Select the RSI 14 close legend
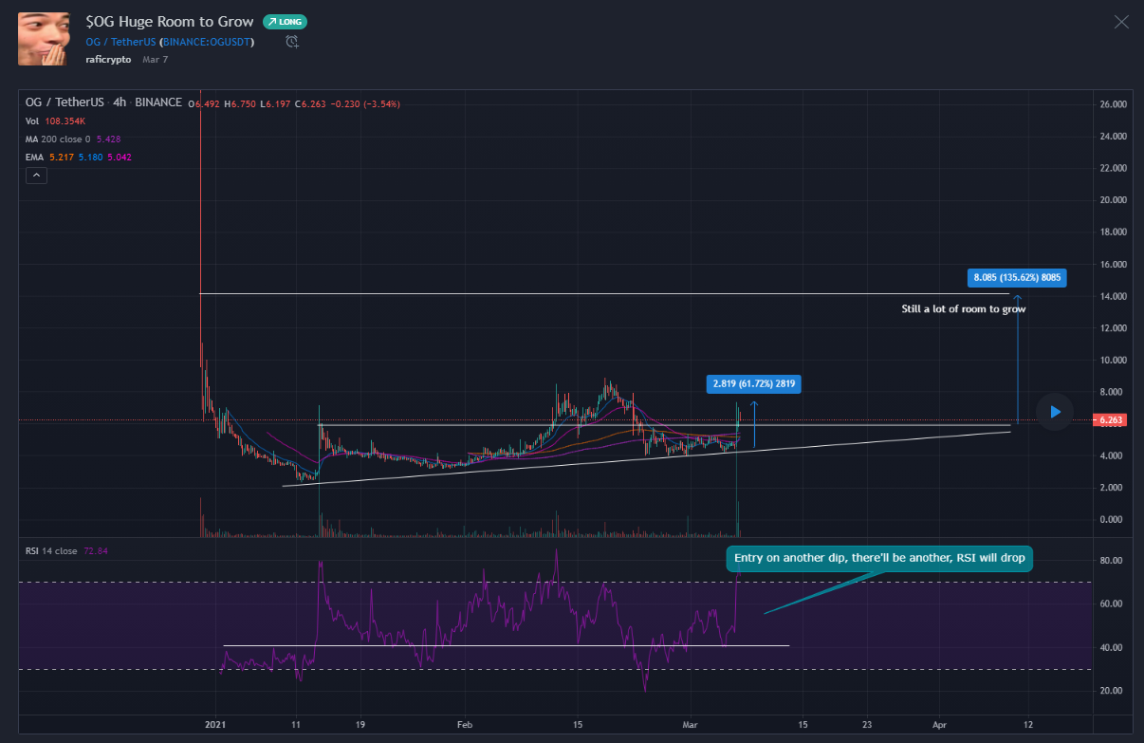 coord(51,550)
